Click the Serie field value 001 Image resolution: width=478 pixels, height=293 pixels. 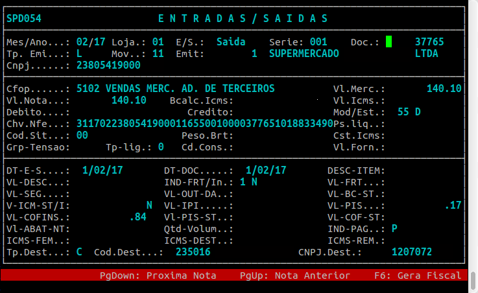pyautogui.click(x=318, y=42)
